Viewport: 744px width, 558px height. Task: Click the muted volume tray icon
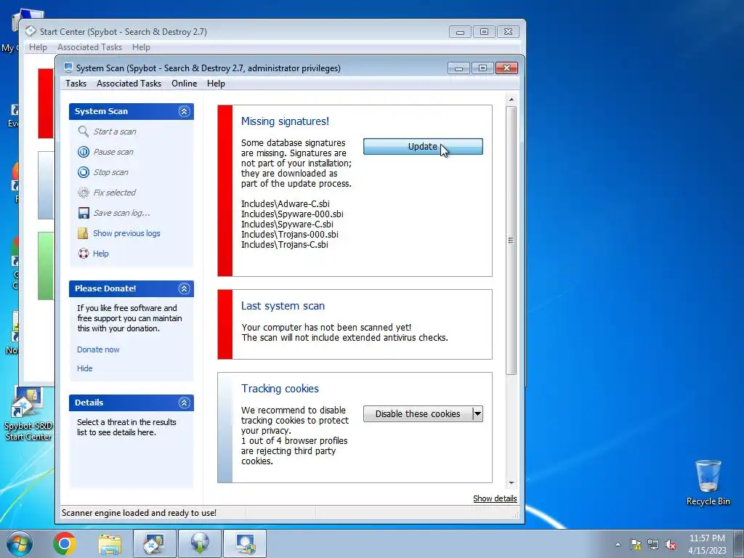[x=671, y=544]
